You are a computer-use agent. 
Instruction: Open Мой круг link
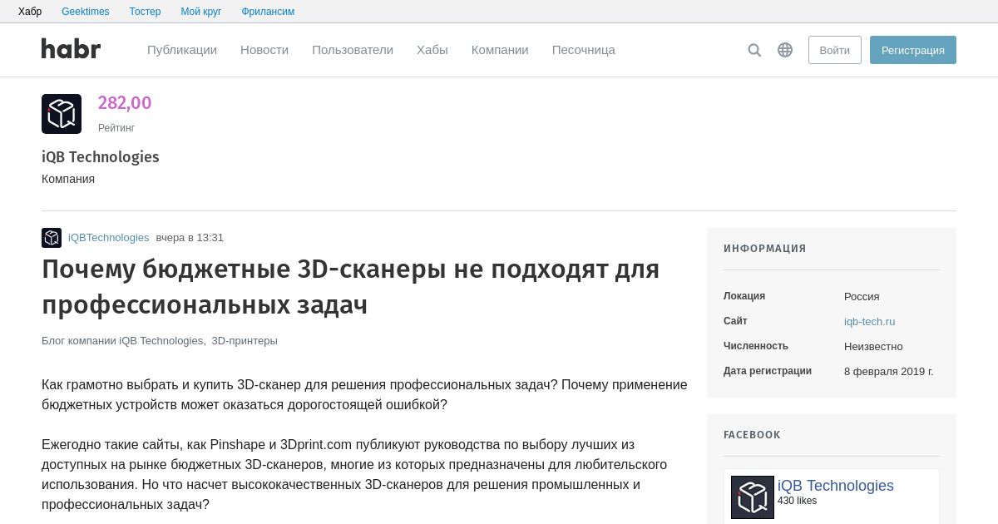pyautogui.click(x=201, y=12)
